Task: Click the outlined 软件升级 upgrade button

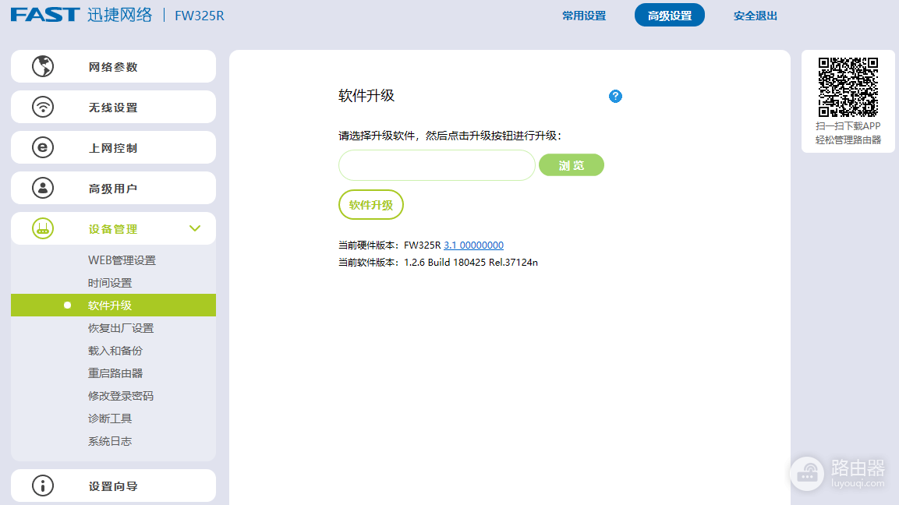Action: (371, 205)
